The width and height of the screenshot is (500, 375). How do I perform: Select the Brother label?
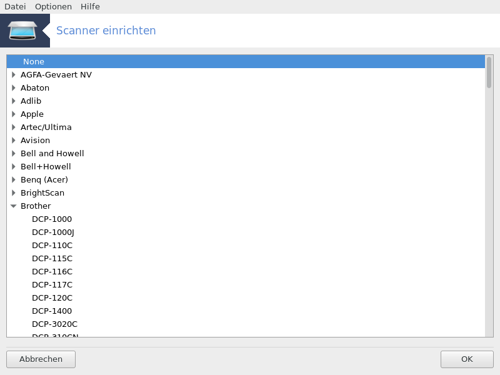tap(36, 206)
